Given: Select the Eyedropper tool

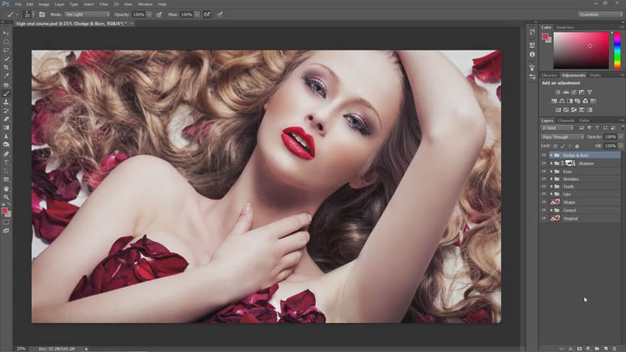Looking at the screenshot, I should (6, 76).
